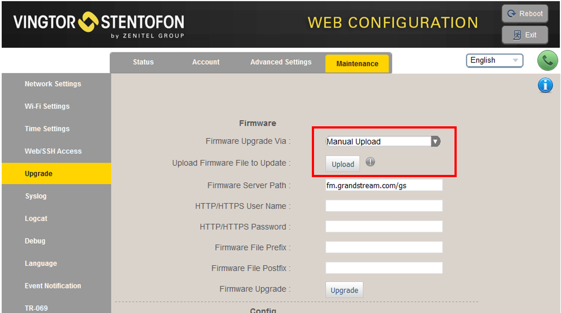This screenshot has width=561, height=313.
Task: Open the blue information icon
Action: 545,85
